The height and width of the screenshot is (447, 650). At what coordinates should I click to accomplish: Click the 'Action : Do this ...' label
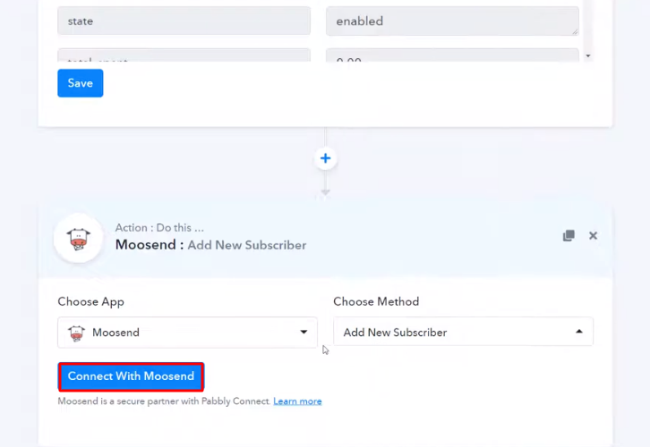[x=159, y=228]
